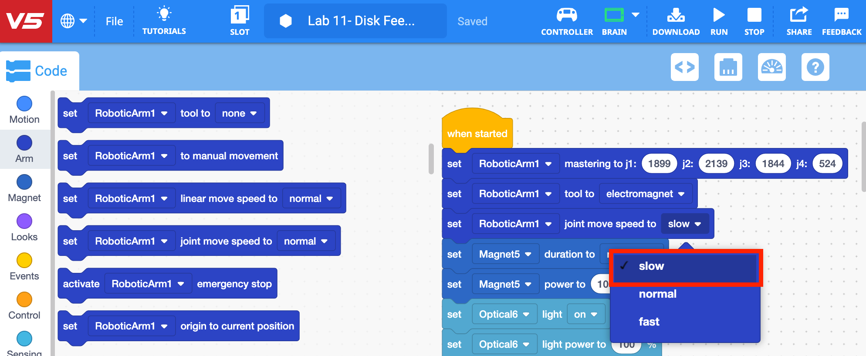Viewport: 866px width, 356px height.
Task: Expand the Brain dropdown arrow
Action: click(636, 15)
